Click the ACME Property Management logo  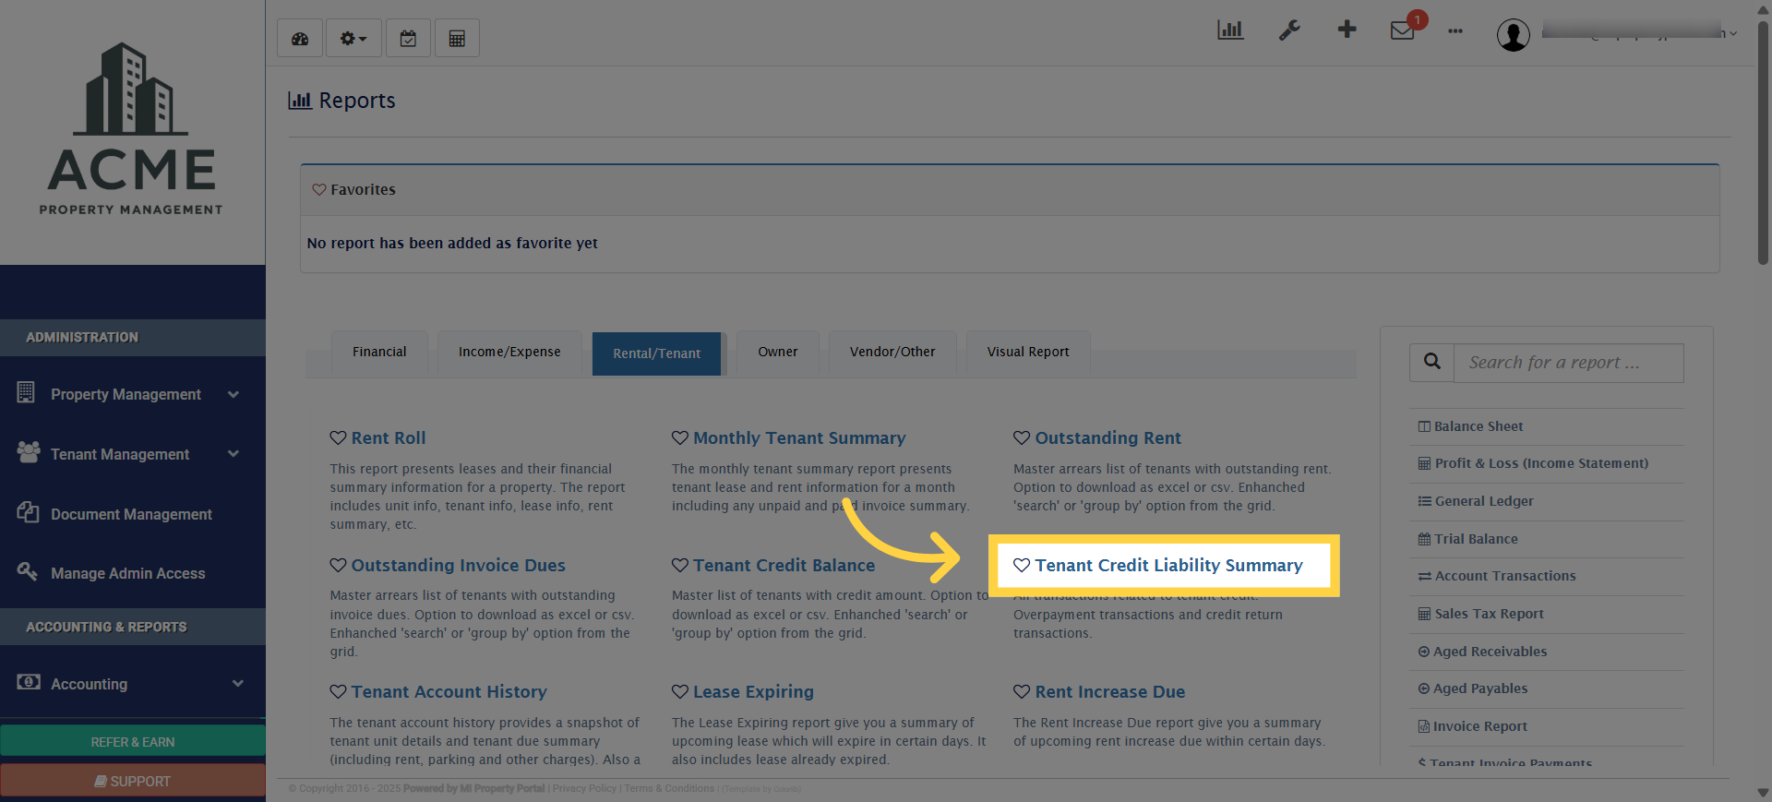tap(132, 129)
